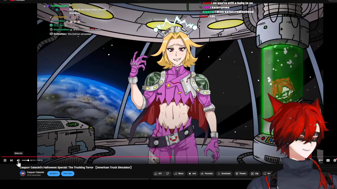337x189 pixels.
Task: Click the Edit video button
Action: click(x=68, y=174)
